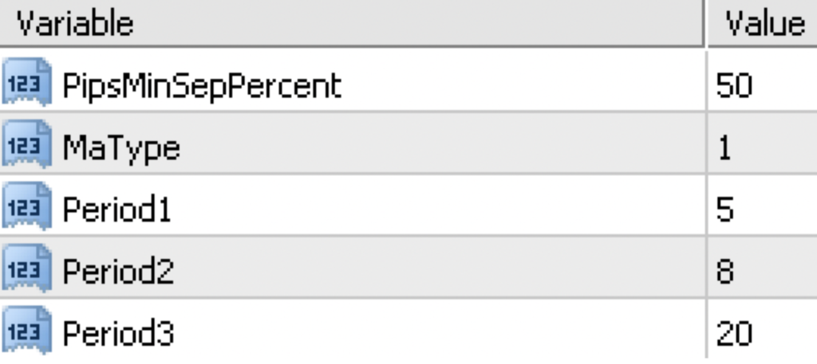
Task: Highlight the Period1 variable name
Action: point(116,209)
